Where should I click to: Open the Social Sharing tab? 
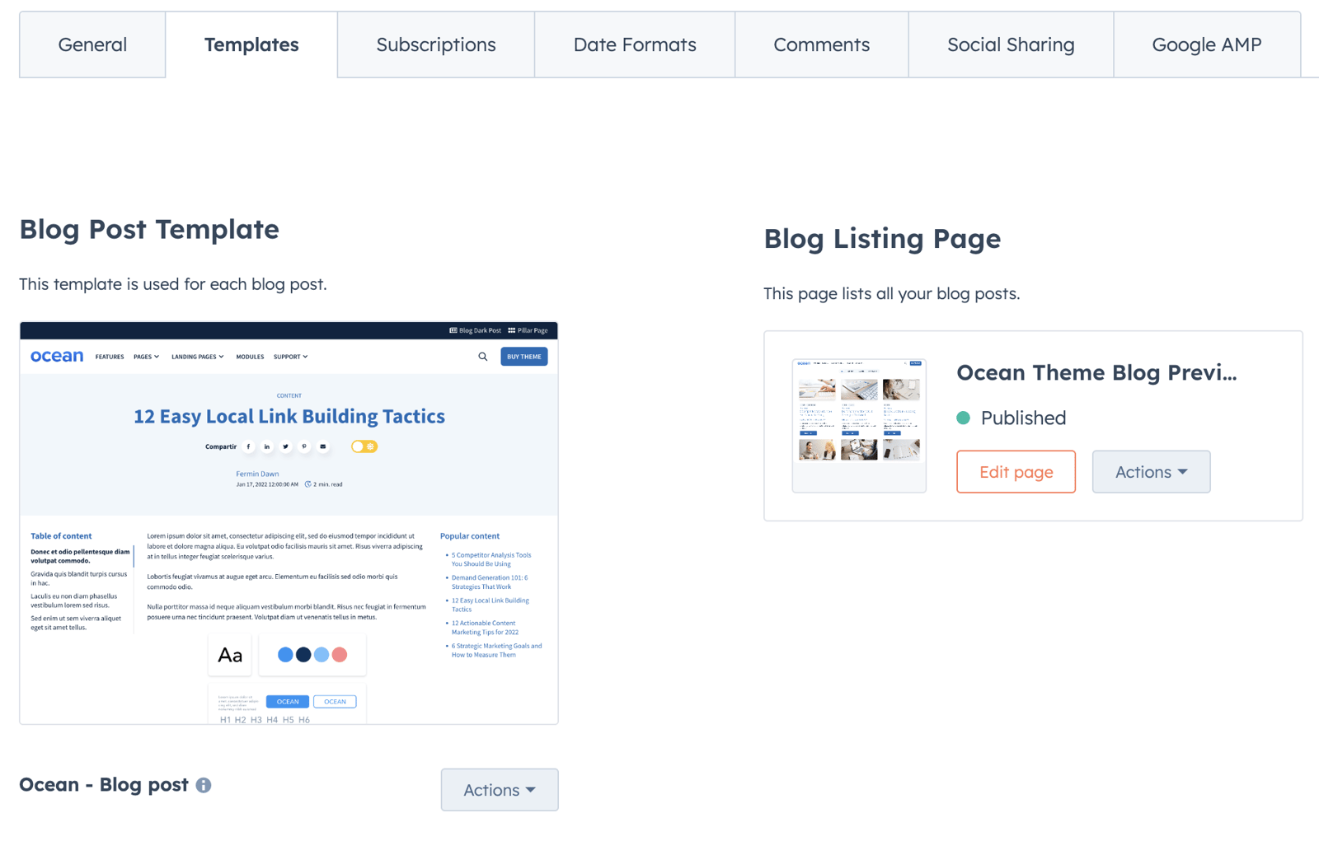[x=1010, y=44]
